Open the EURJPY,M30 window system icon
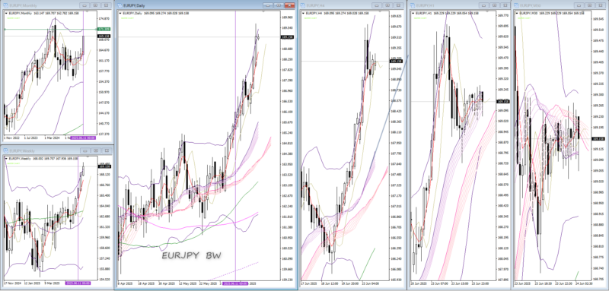The height and width of the screenshot is (291, 609). (x=517, y=5)
